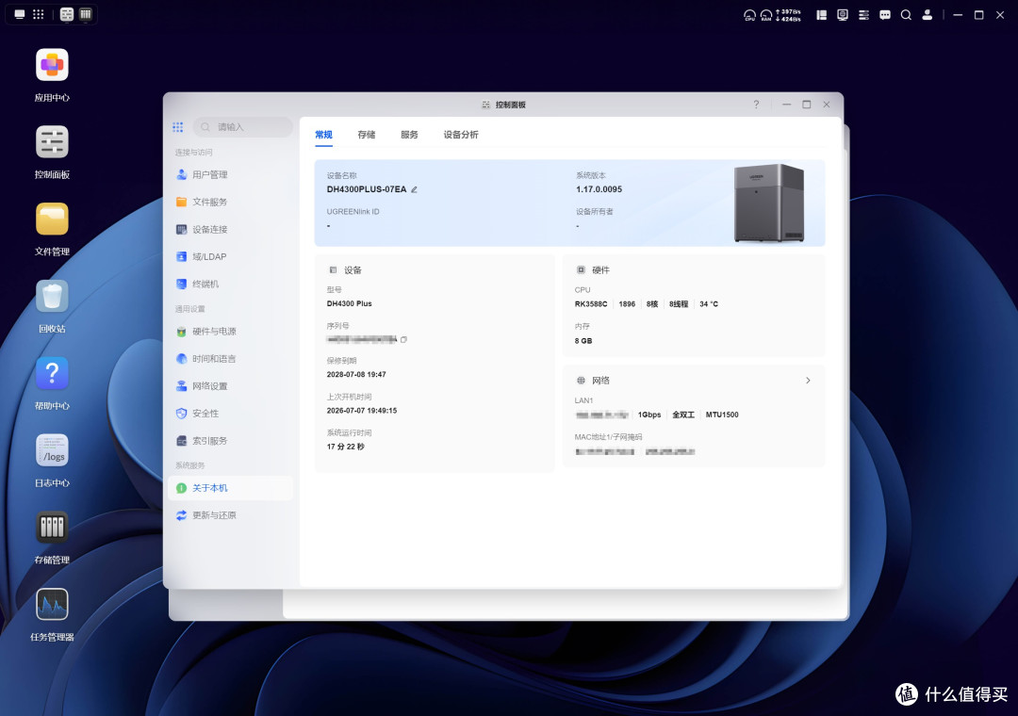Click the remote display monitor icon in top bar
The height and width of the screenshot is (716, 1018).
[x=843, y=14]
